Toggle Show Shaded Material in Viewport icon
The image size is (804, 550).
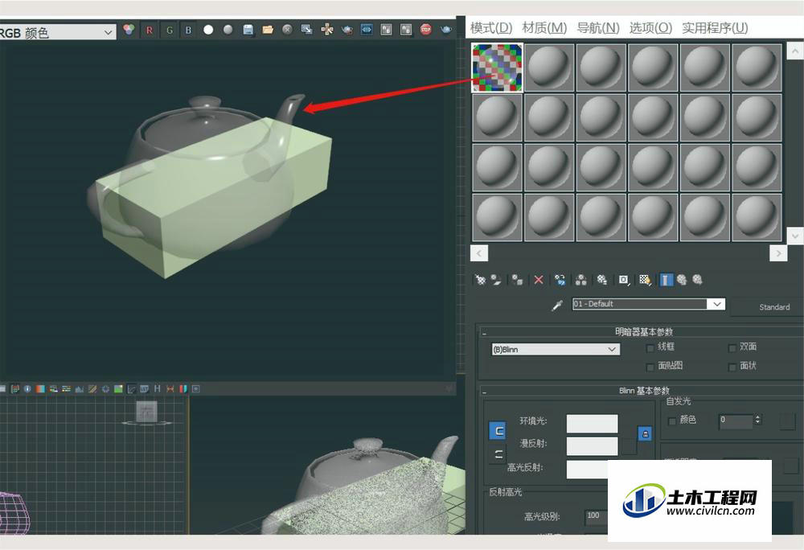click(645, 279)
